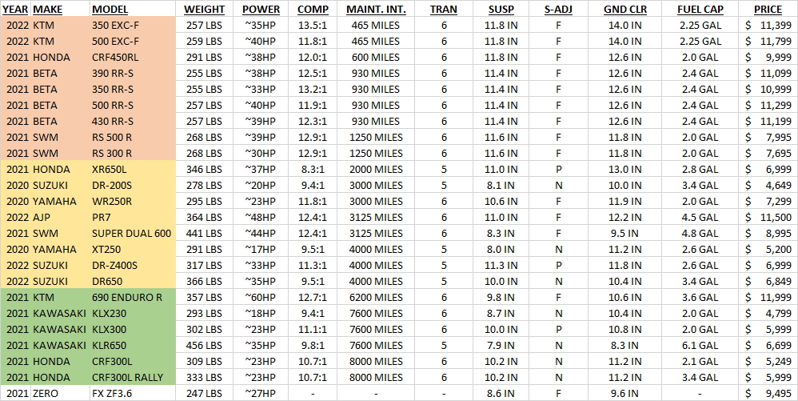
Task: Select the AJP make cell
Action: [x=42, y=218]
